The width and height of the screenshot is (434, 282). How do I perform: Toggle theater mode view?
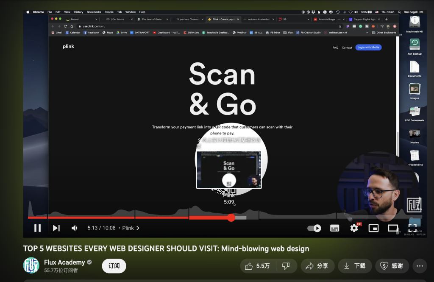coord(393,228)
